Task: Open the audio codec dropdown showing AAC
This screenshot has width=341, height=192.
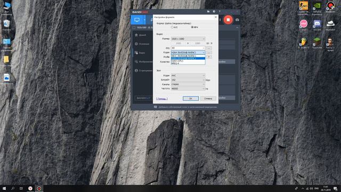Action: 188,76
